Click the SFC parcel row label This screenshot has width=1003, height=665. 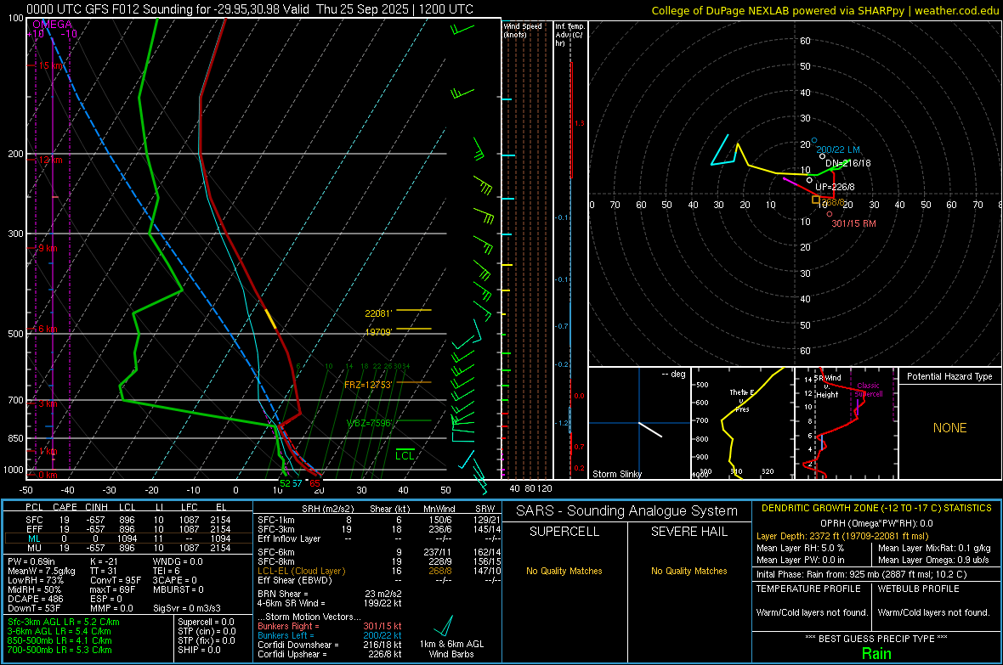35,520
